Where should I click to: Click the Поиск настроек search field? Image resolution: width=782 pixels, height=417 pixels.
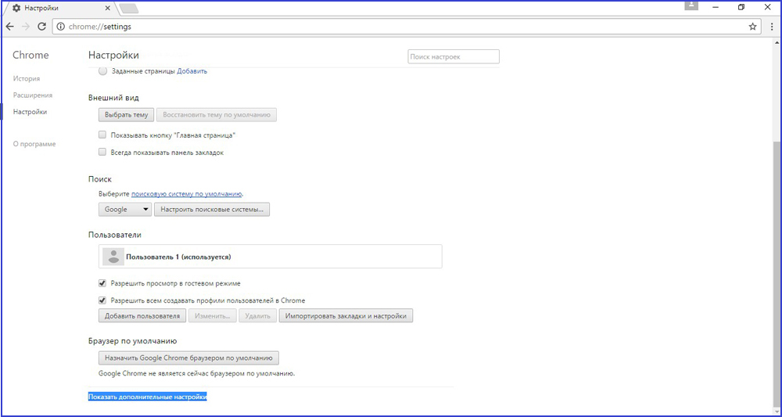(x=453, y=57)
